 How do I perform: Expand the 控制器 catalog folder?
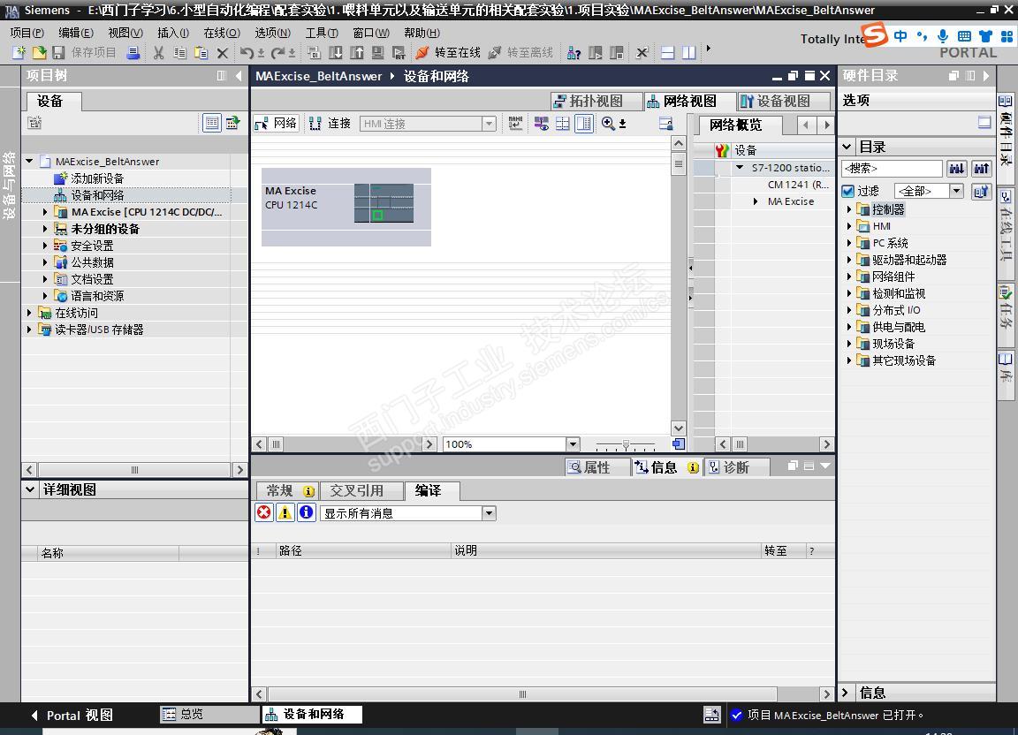848,209
